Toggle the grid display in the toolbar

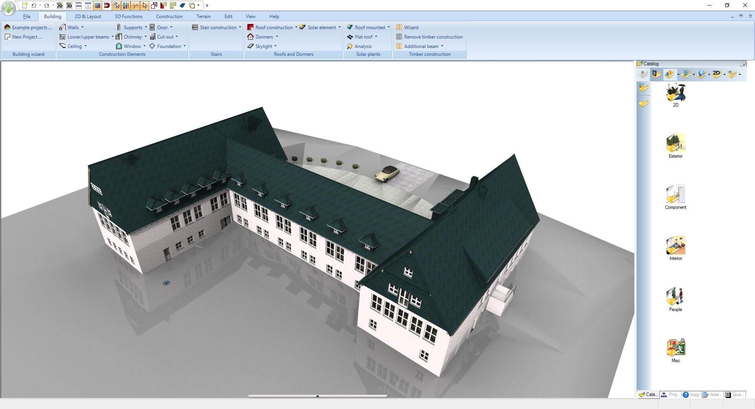[97, 6]
